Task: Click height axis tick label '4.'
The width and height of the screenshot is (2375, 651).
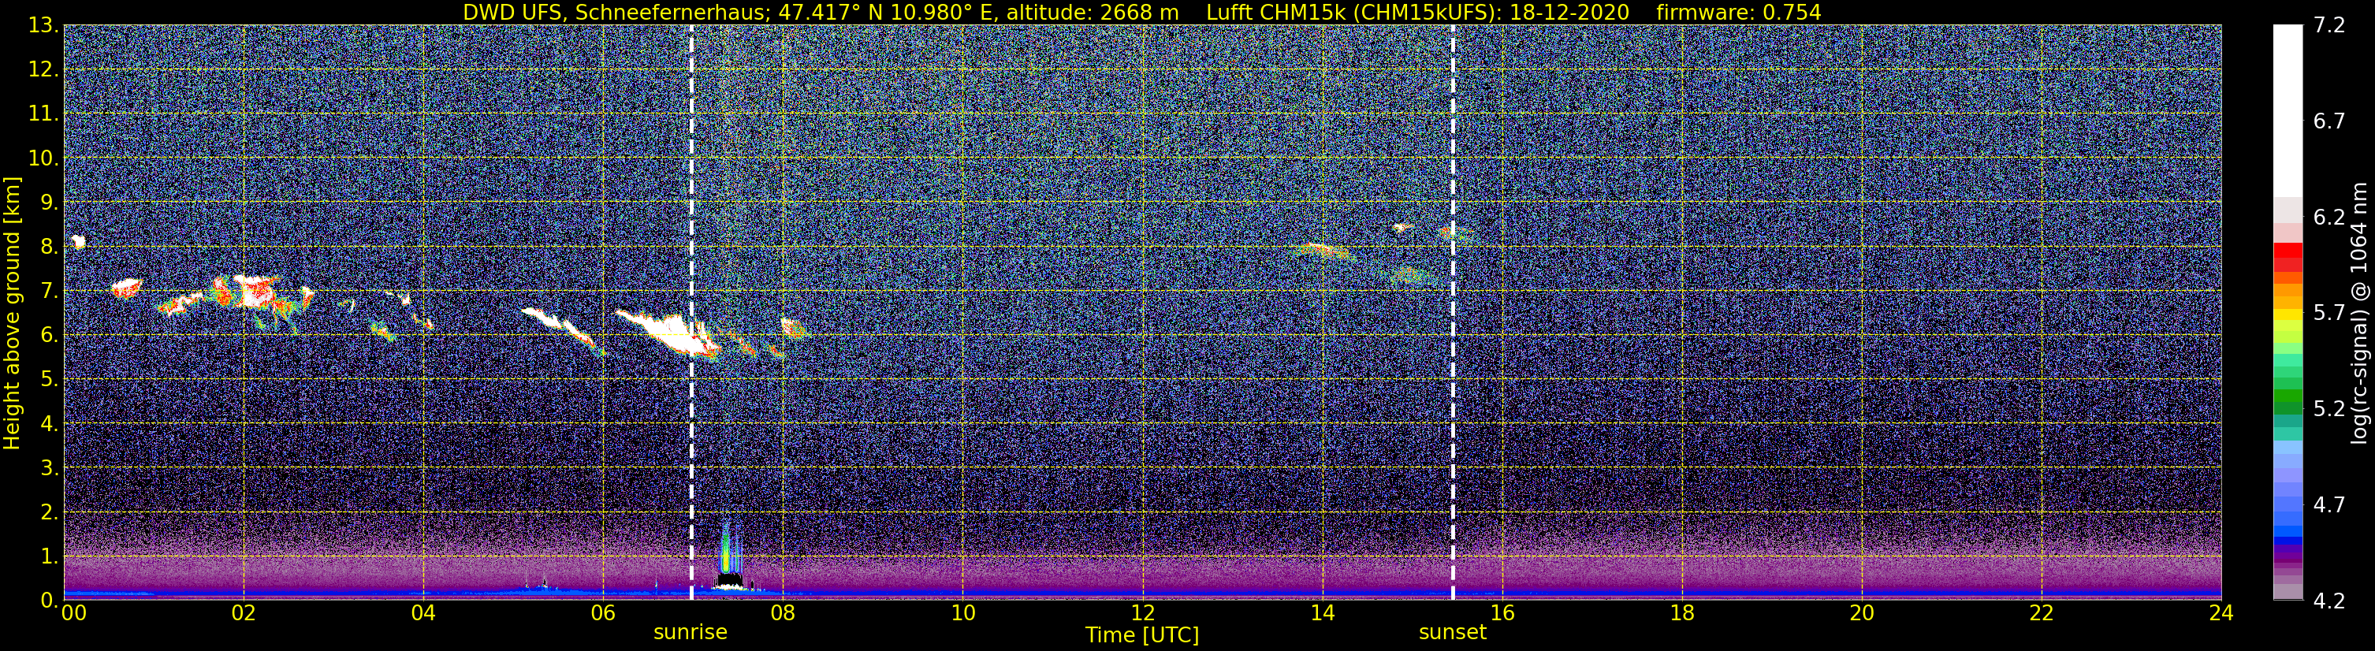Action: [49, 424]
